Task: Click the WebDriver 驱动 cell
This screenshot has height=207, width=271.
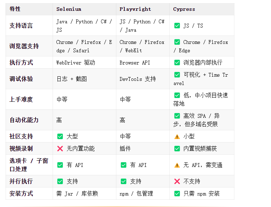Action: pos(84,62)
